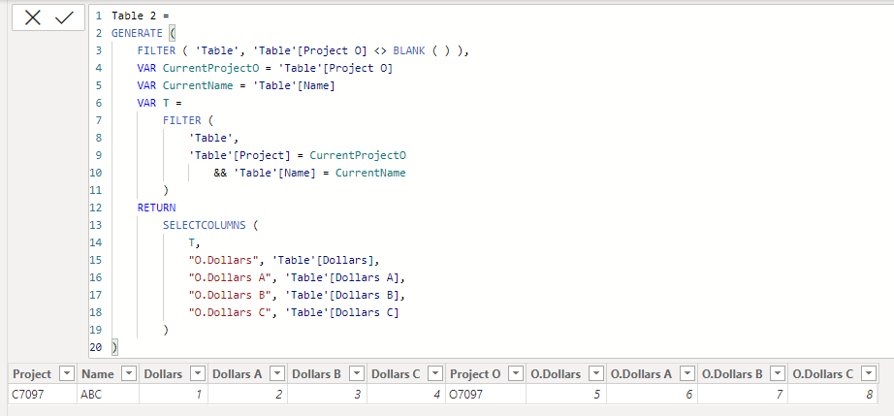This screenshot has width=894, height=416.
Task: Click the BLANK function in line 3
Action: click(x=409, y=50)
